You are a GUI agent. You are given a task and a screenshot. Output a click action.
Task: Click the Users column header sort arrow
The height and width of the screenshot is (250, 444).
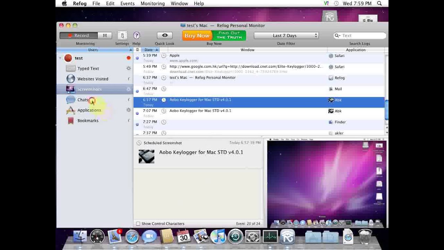(x=130, y=50)
